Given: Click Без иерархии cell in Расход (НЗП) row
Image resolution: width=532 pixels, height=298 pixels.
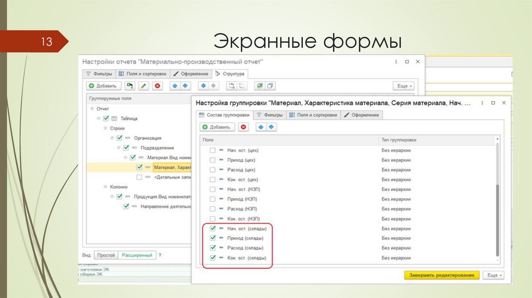Looking at the screenshot, I should coord(396,209).
